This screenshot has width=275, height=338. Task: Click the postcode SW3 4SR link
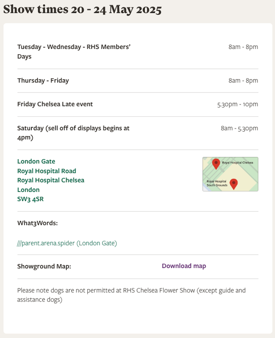30,199
